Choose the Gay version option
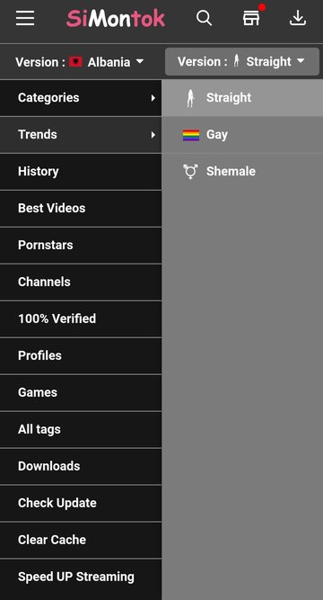Screen dimensions: 323x600 click(x=242, y=135)
